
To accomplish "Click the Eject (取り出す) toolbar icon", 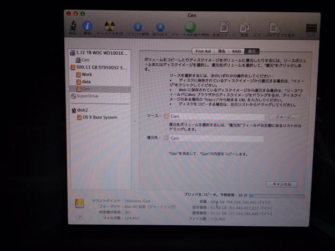I will [x=160, y=27].
